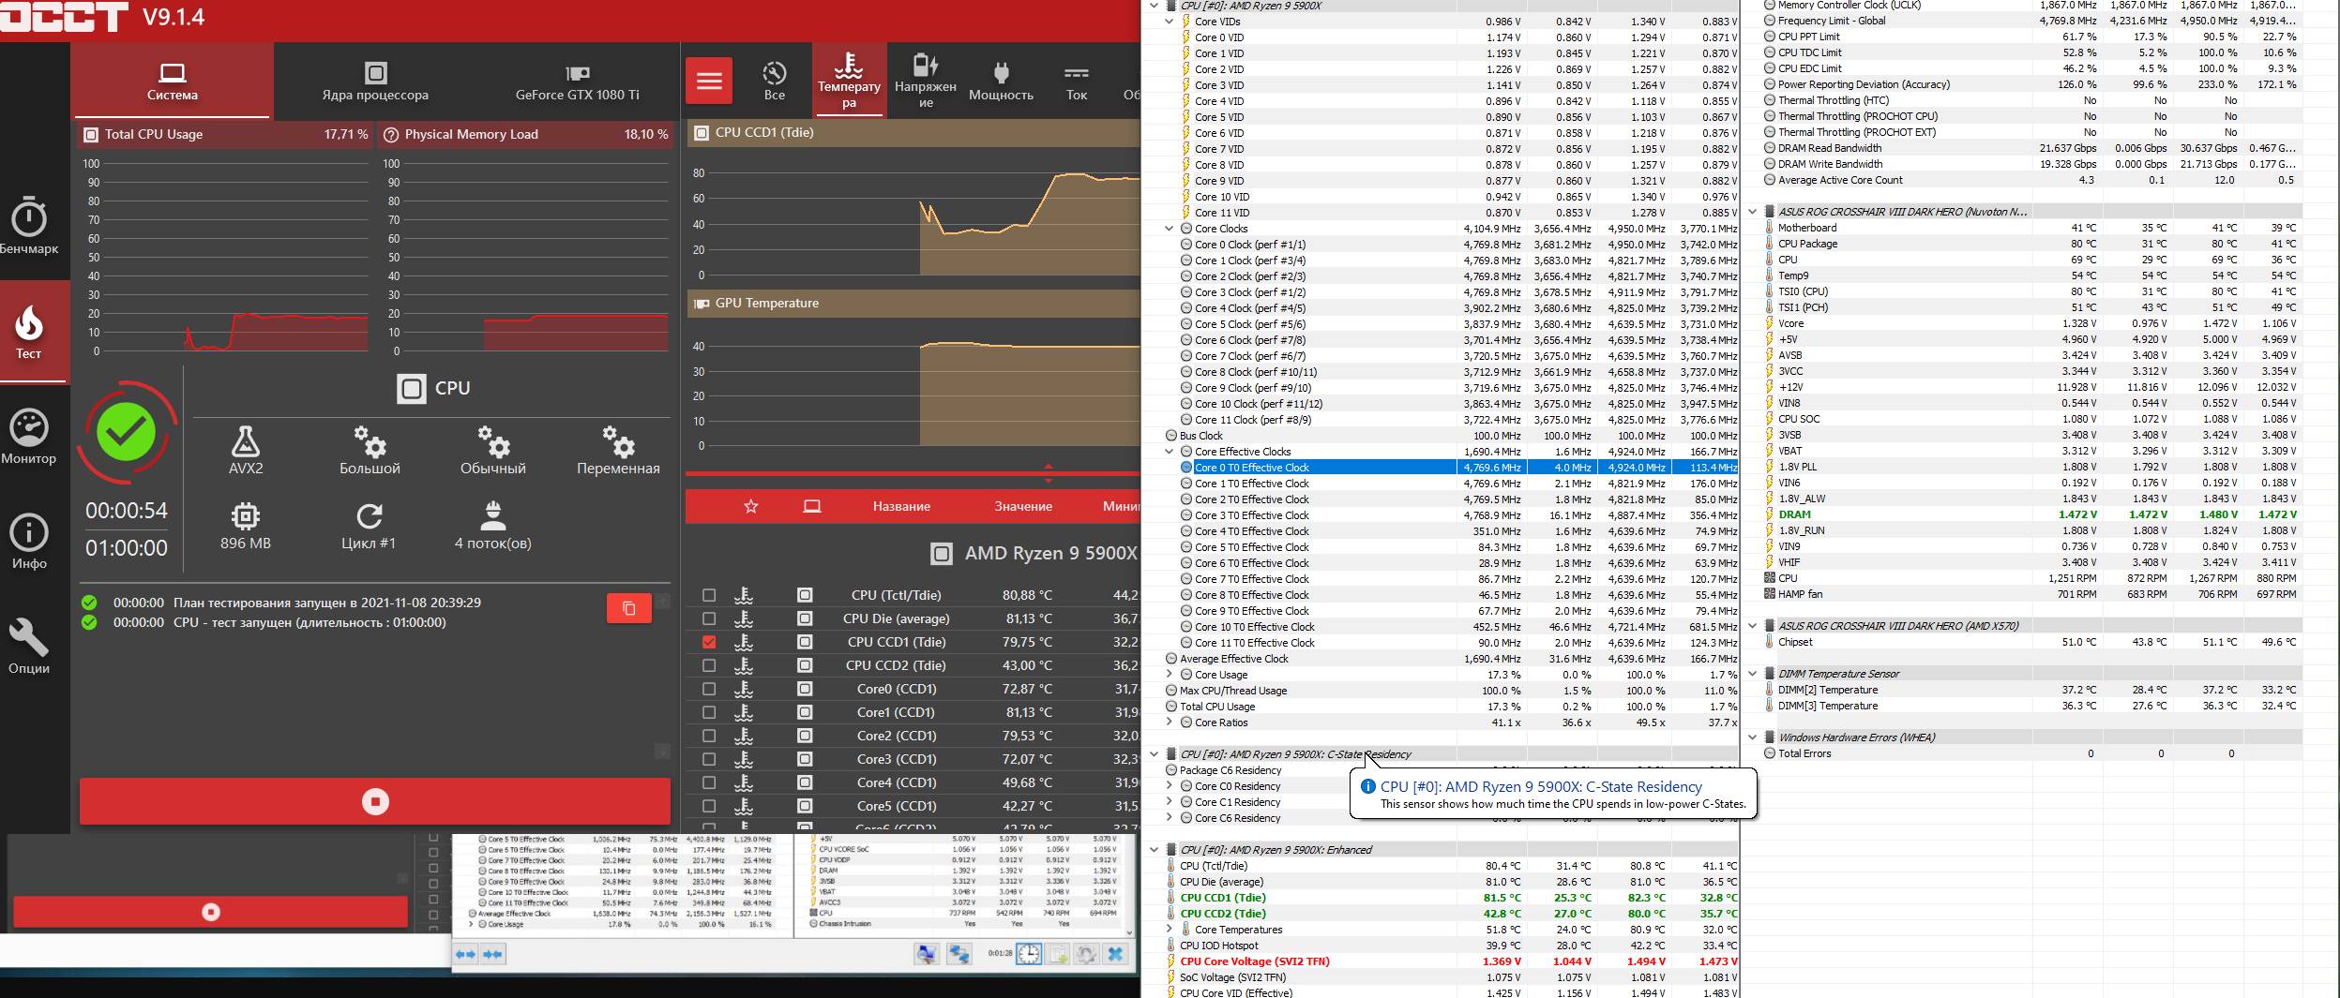Image resolution: width=2340 pixels, height=998 pixels.
Task: Click the HWiNFO network monitors icon
Action: pos(959,954)
